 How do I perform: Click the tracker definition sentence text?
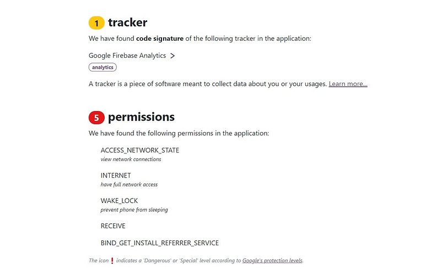pos(208,84)
